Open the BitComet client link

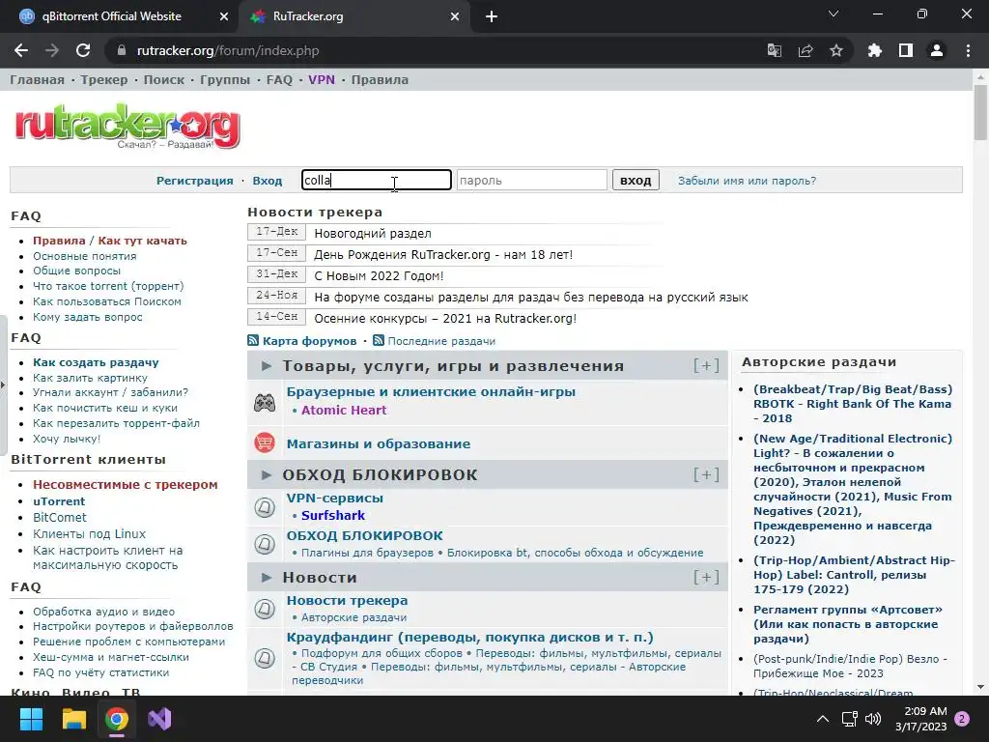[59, 518]
